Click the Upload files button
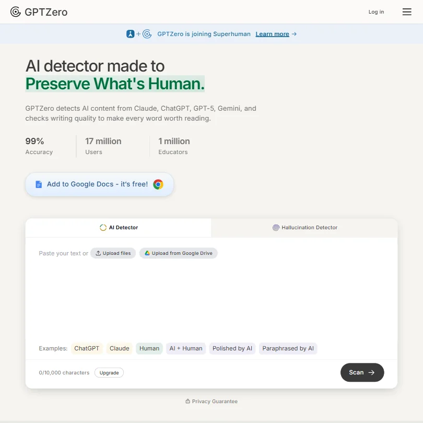The height and width of the screenshot is (423, 423). (113, 253)
